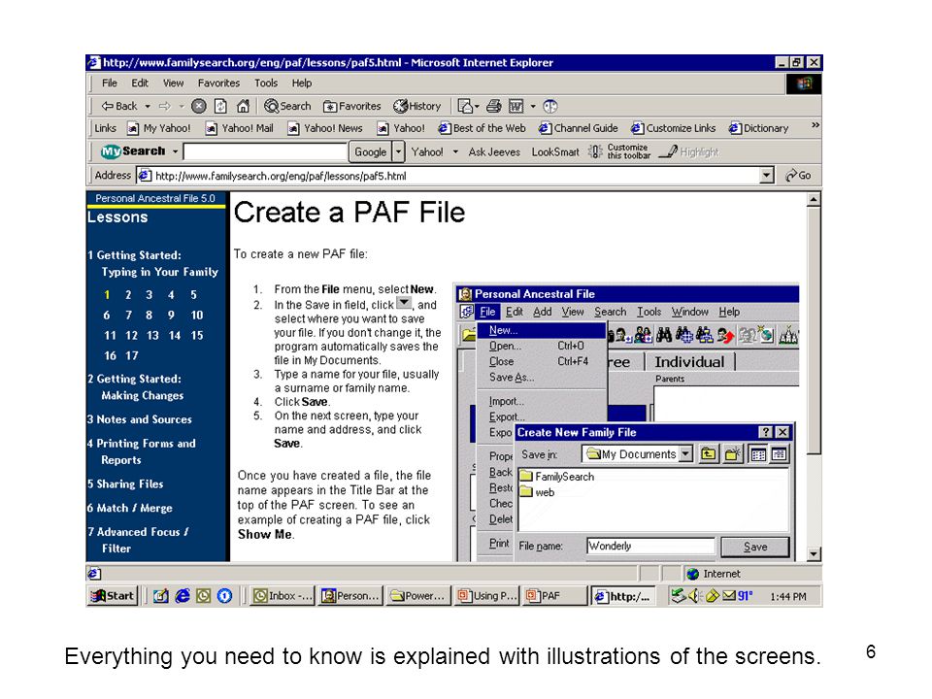Open lesson 6 Match / Merge
The image size is (932, 699).
click(130, 508)
